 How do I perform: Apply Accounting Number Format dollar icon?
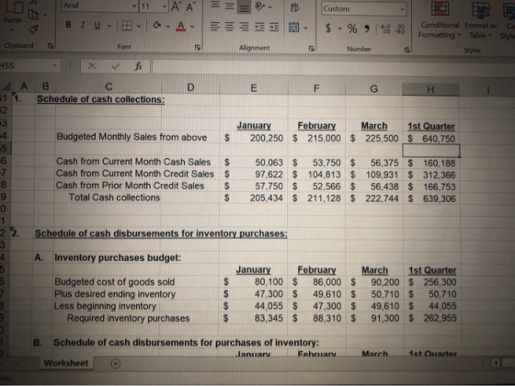328,28
